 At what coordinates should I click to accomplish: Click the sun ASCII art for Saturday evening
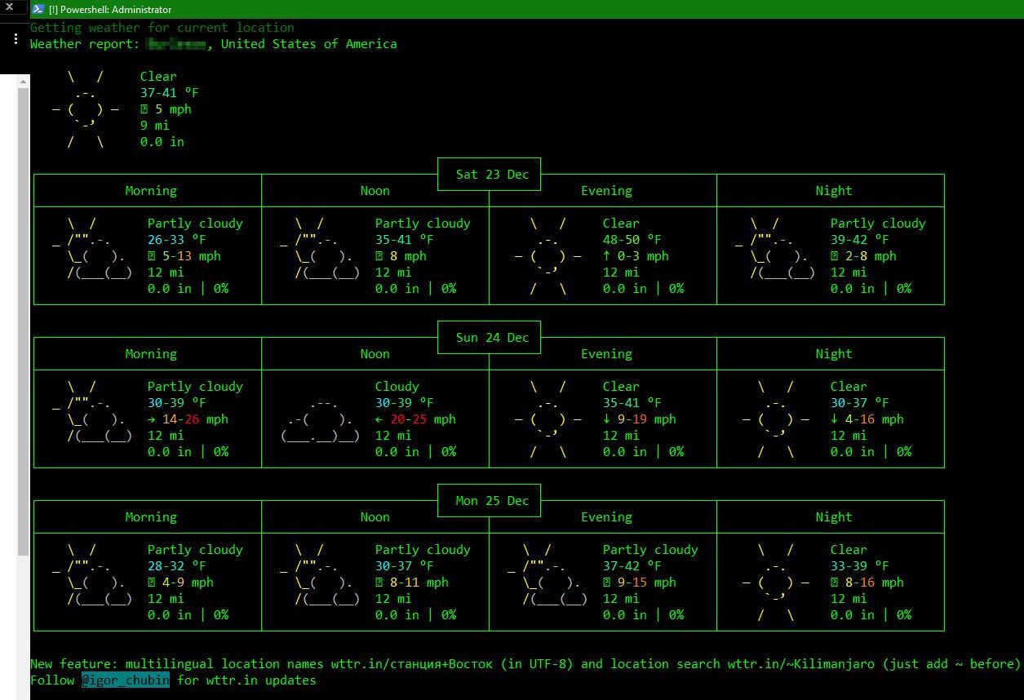pyautogui.click(x=548, y=256)
